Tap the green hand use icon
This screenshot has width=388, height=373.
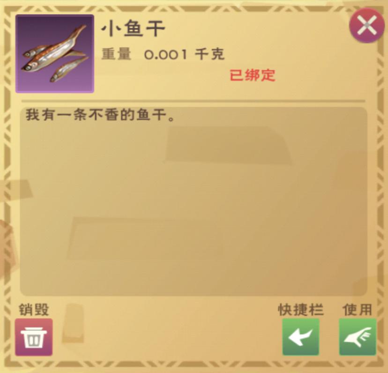tap(358, 337)
